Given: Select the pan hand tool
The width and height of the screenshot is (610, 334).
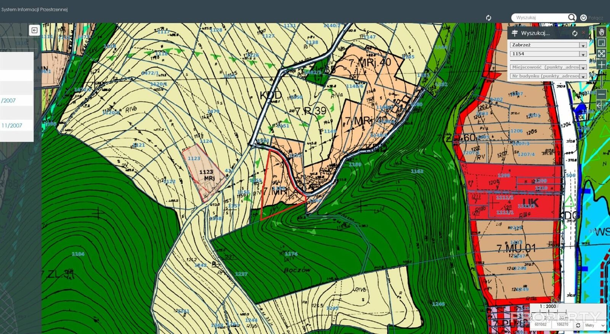Looking at the screenshot, I should pos(601,32).
